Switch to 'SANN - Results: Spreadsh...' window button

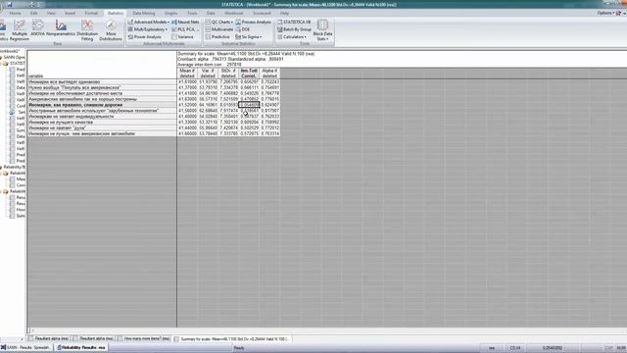click(26, 348)
